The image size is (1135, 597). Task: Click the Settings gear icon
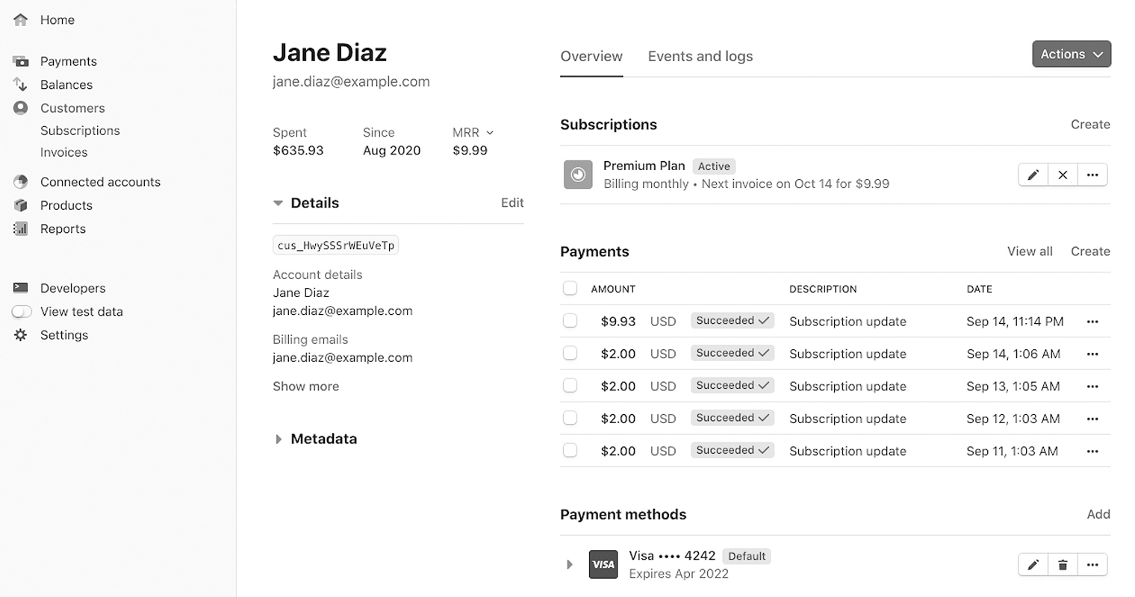coord(21,335)
